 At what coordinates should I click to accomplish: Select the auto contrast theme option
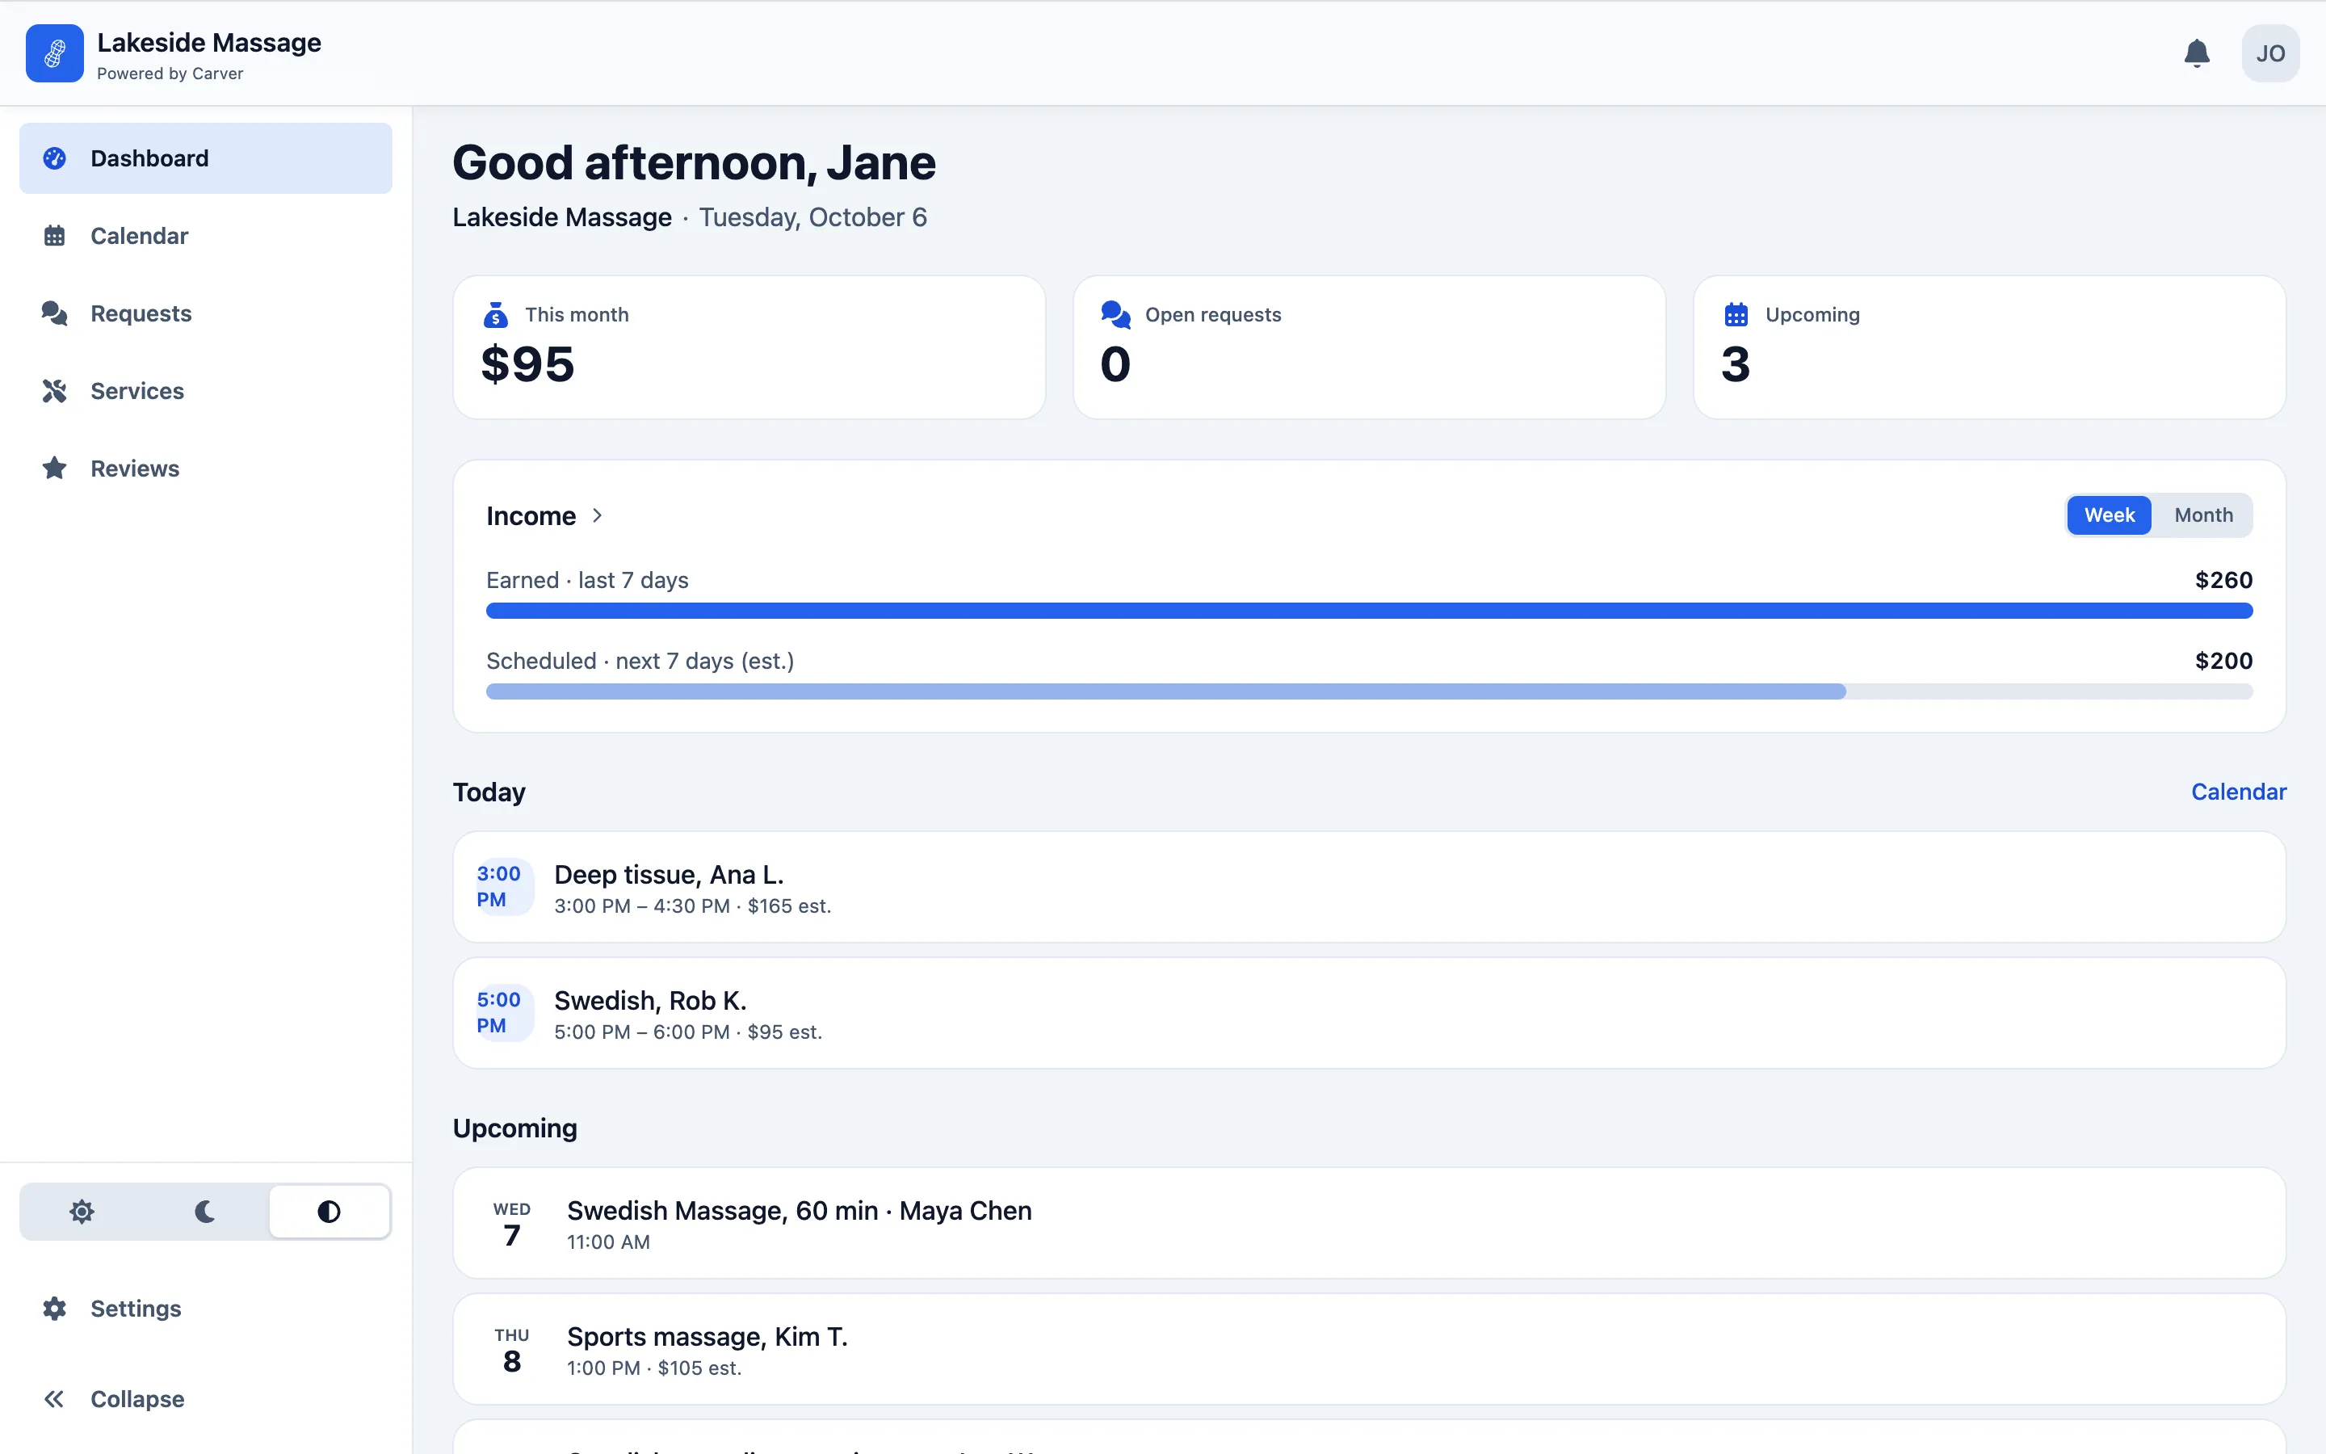click(329, 1212)
